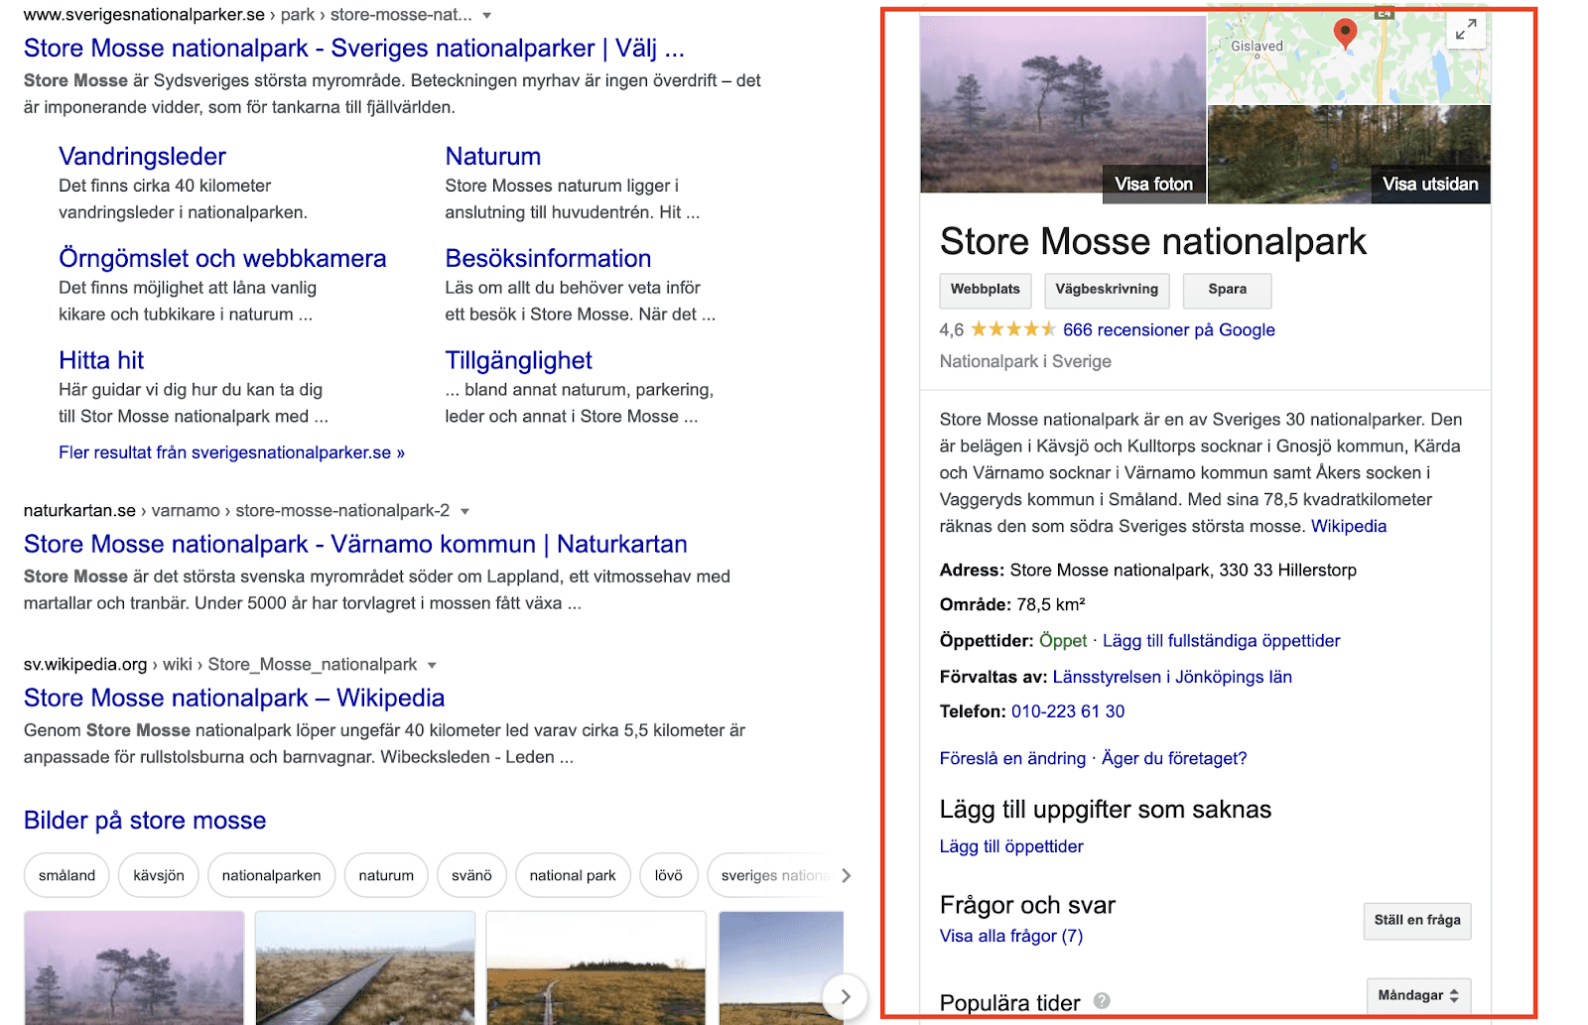Image resolution: width=1588 pixels, height=1025 pixels.
Task: Select the kävsjön image filter chip
Action: [x=159, y=875]
